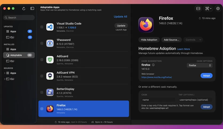
Task: Click the info icon beside firefox cask
Action: pyautogui.click(x=153, y=65)
